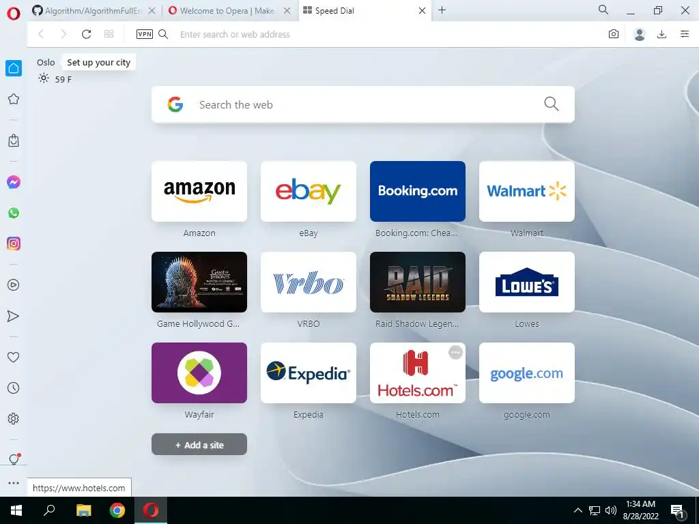Open the Hotels.com tile options dots

[x=455, y=353]
